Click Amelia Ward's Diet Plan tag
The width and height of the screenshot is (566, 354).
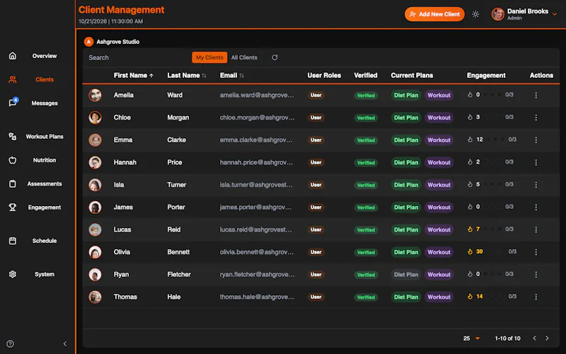pyautogui.click(x=406, y=95)
